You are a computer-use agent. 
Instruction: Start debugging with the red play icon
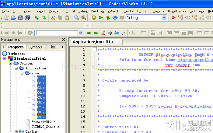pos(173,18)
